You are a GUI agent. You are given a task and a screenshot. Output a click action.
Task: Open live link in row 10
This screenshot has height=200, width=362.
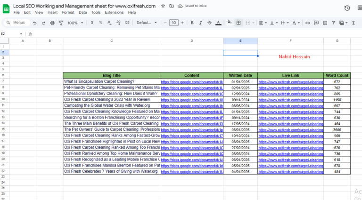(291, 100)
